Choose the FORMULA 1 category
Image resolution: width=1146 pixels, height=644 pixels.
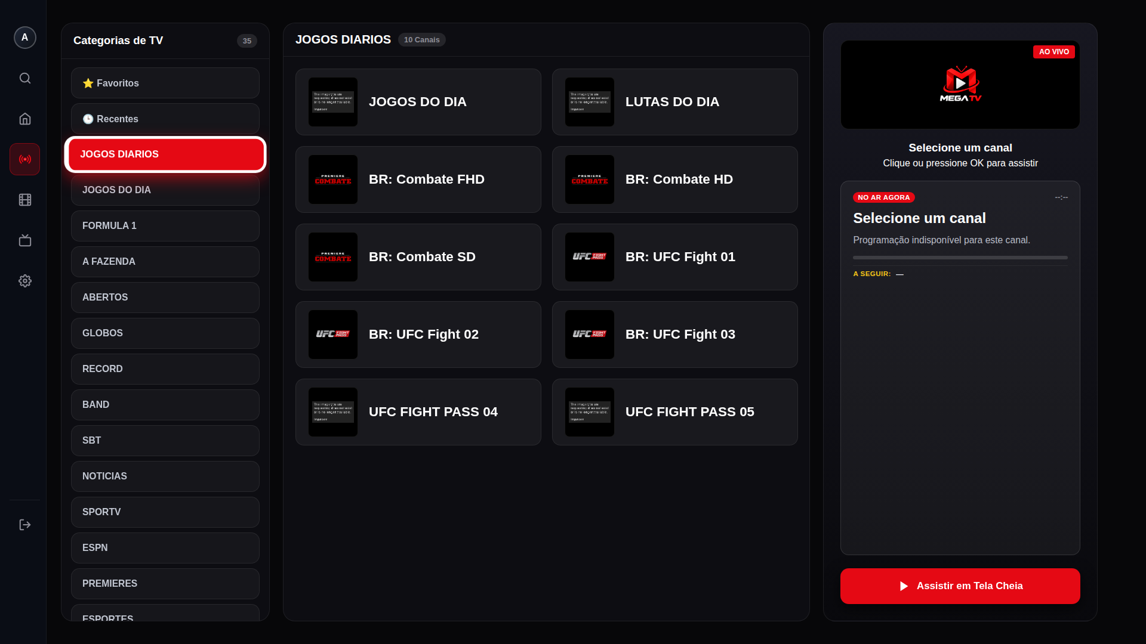point(165,226)
